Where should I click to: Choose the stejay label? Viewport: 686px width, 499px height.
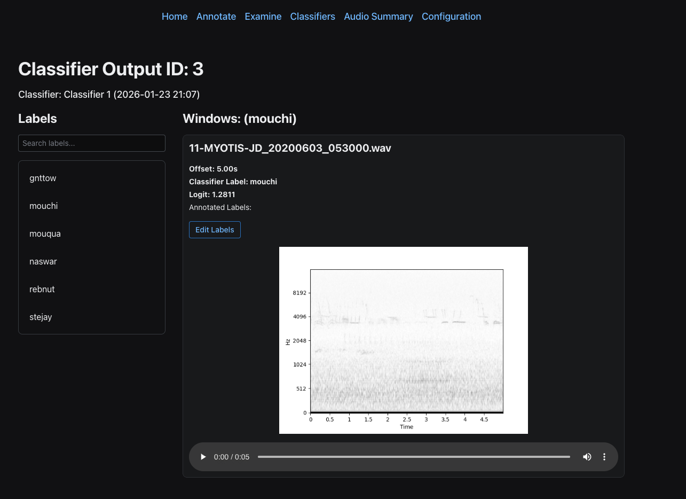click(41, 317)
